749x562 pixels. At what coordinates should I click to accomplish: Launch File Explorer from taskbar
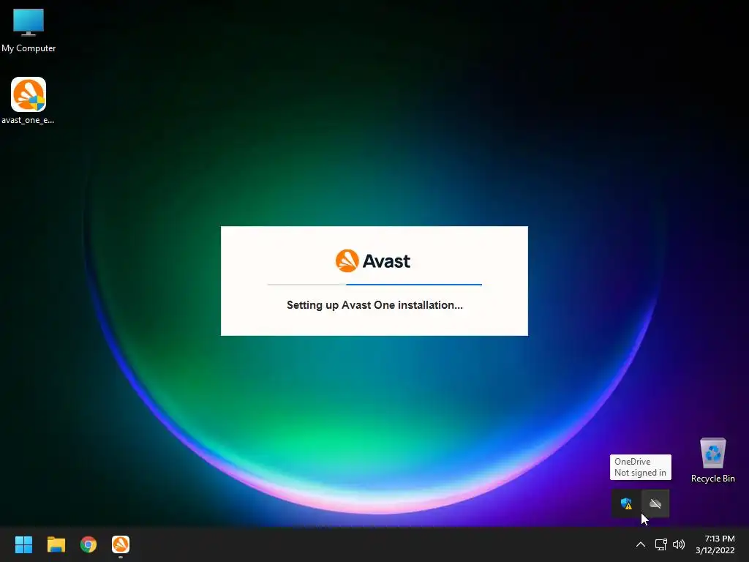[56, 544]
